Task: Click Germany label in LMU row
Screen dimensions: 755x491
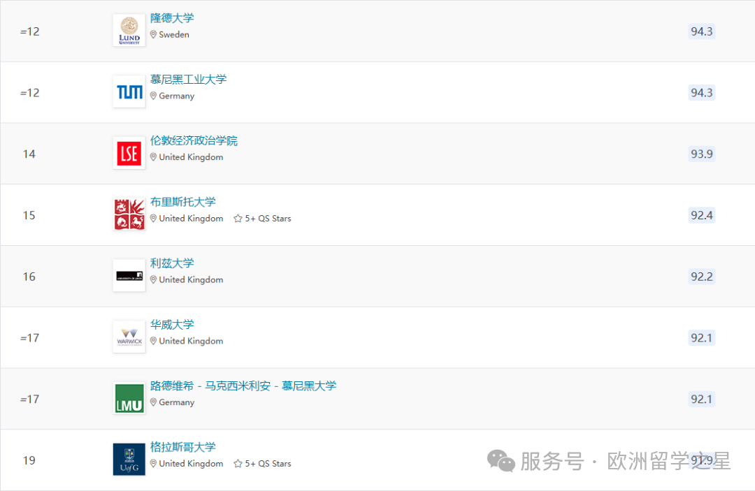Action: [x=177, y=402]
